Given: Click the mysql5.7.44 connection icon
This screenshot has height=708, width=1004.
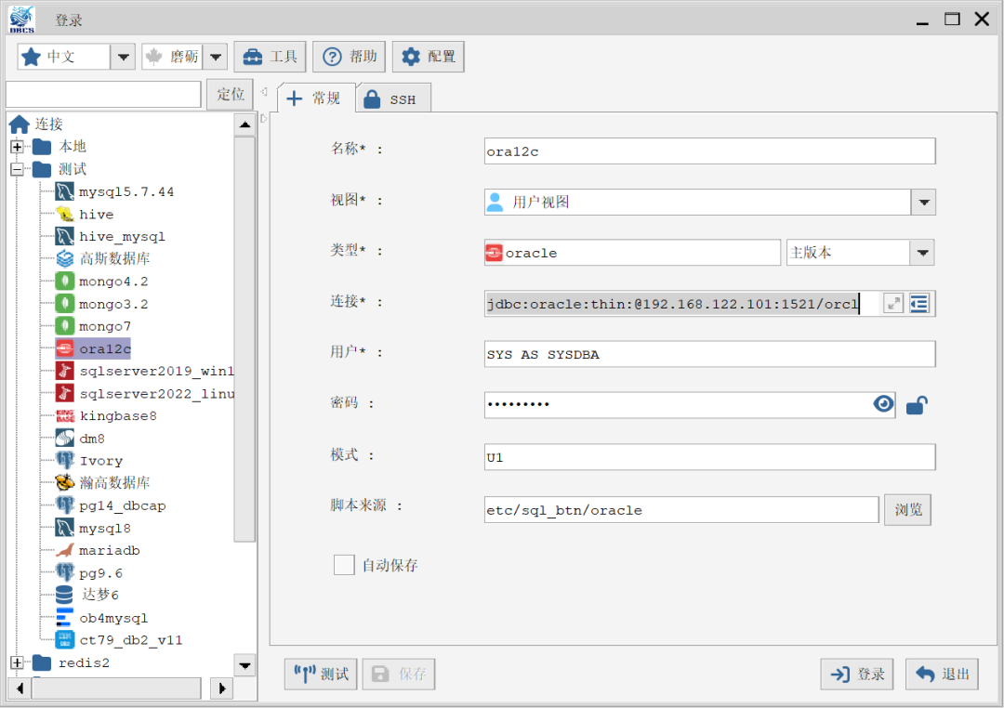Looking at the screenshot, I should 65,191.
